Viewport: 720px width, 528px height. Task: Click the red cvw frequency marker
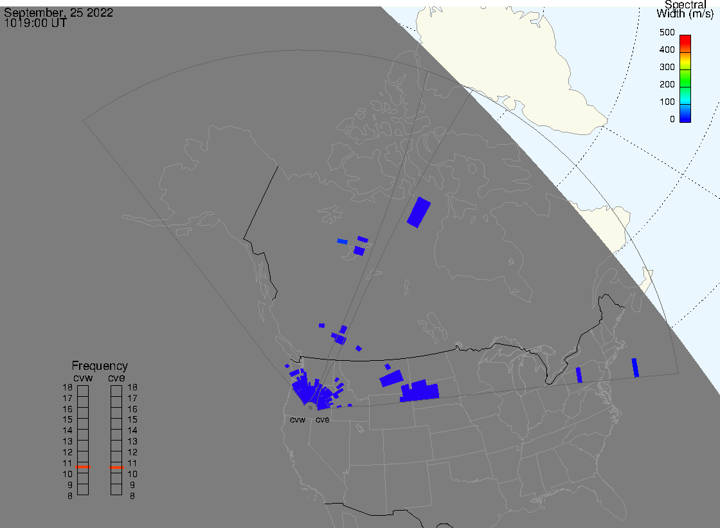pos(83,467)
